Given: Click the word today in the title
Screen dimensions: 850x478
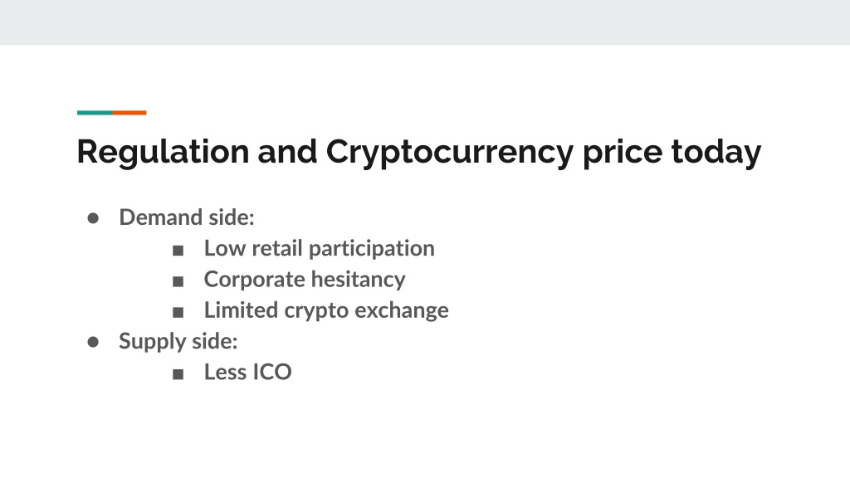Looking at the screenshot, I should 716,152.
